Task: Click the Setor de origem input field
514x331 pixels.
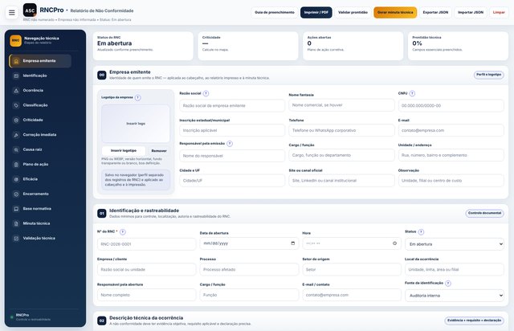Action: [x=352, y=269]
